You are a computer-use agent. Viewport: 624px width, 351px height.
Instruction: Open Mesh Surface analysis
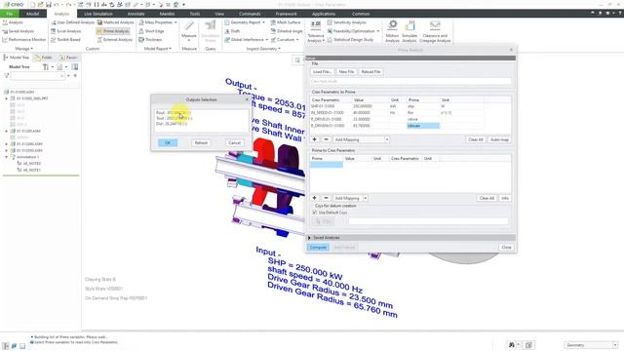[286, 22]
